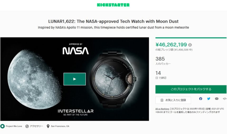Viewport: 227px width, 134px height.
Task: Share project via email icon
Action: tap(216, 99)
